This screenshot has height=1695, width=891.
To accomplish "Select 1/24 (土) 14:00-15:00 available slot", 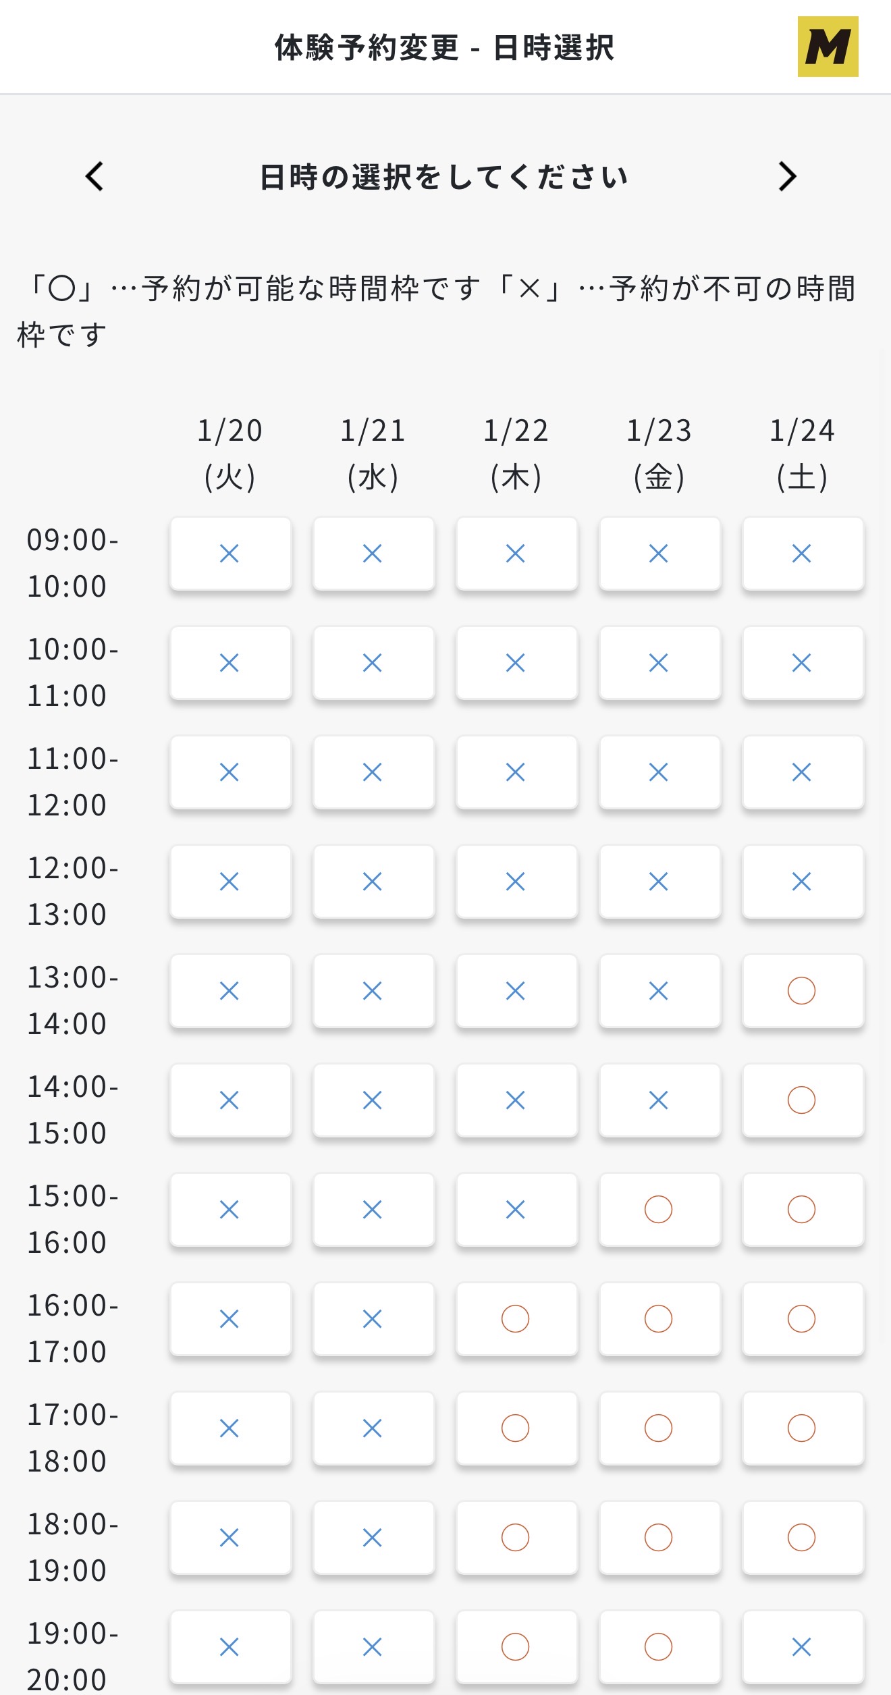I will pos(802,1100).
